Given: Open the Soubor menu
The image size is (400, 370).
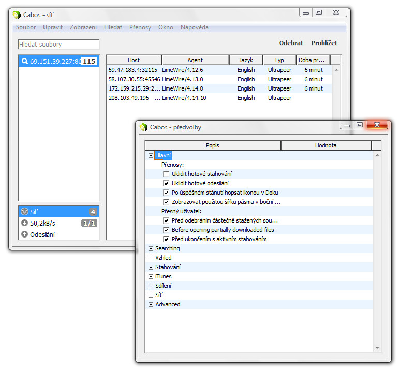Looking at the screenshot, I should click(26, 27).
